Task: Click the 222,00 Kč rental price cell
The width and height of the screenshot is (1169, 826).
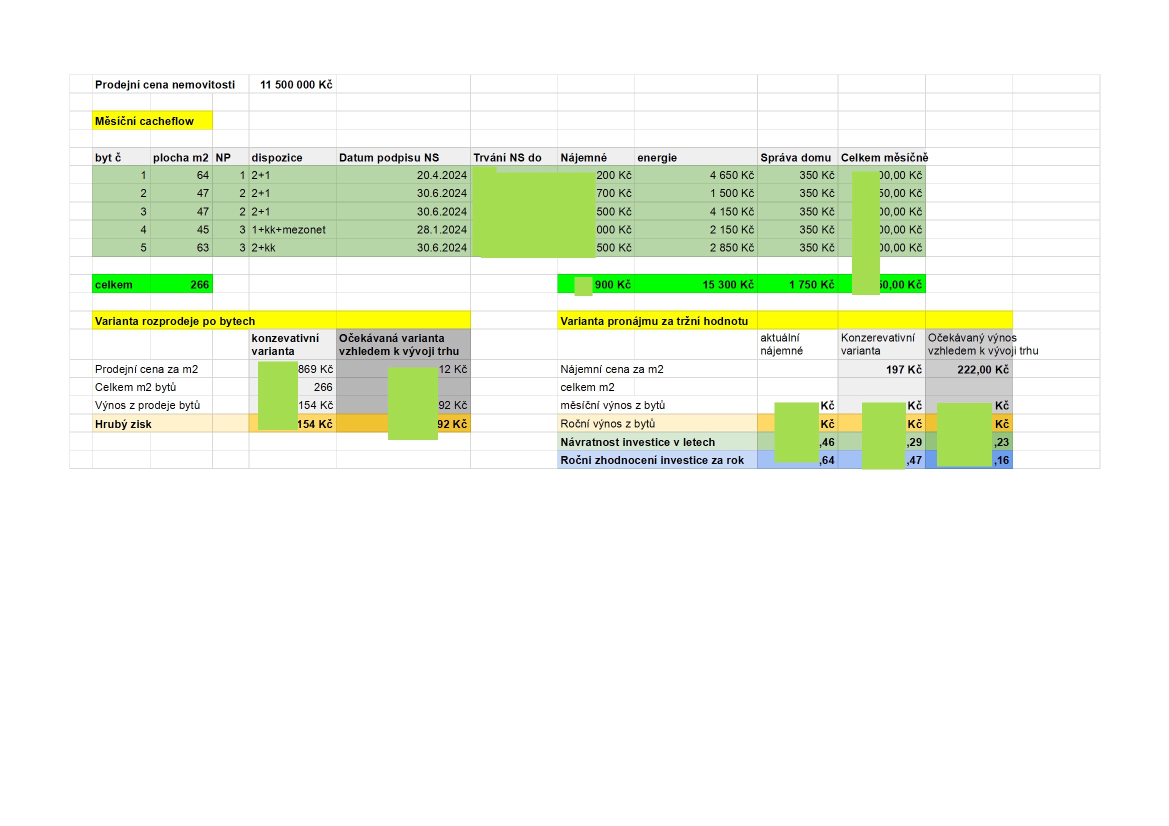Action: click(x=969, y=369)
